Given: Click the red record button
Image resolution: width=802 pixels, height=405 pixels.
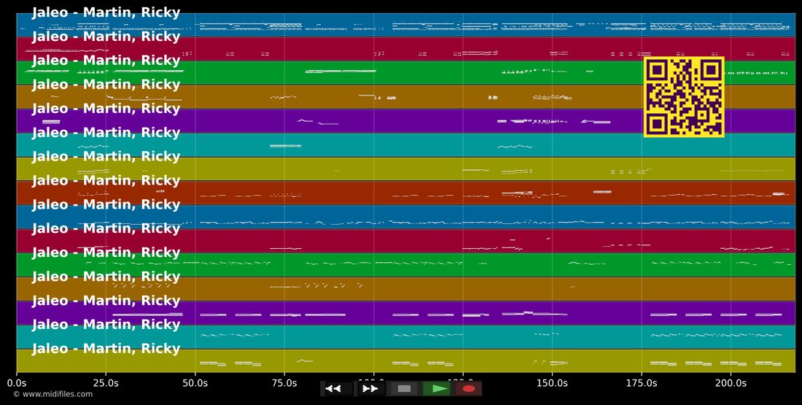Looking at the screenshot, I should click(x=468, y=389).
